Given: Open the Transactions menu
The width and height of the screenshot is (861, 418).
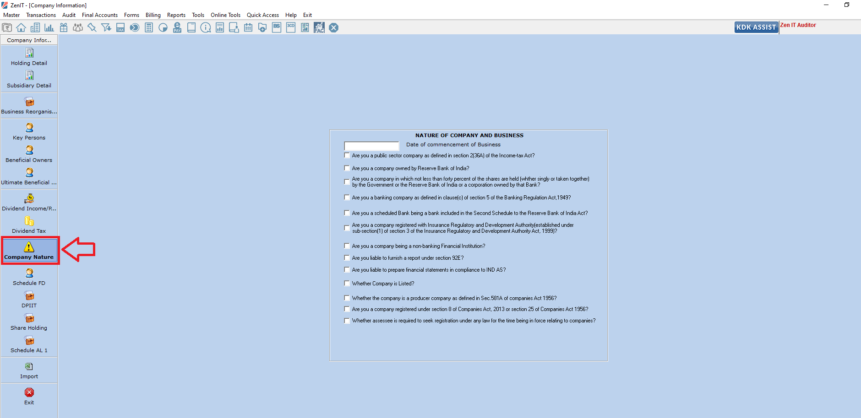Looking at the screenshot, I should tap(41, 15).
